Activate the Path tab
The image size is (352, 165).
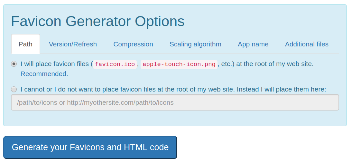click(25, 44)
